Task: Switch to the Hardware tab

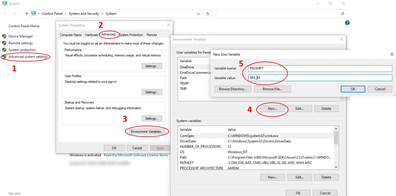Action: pos(91,35)
